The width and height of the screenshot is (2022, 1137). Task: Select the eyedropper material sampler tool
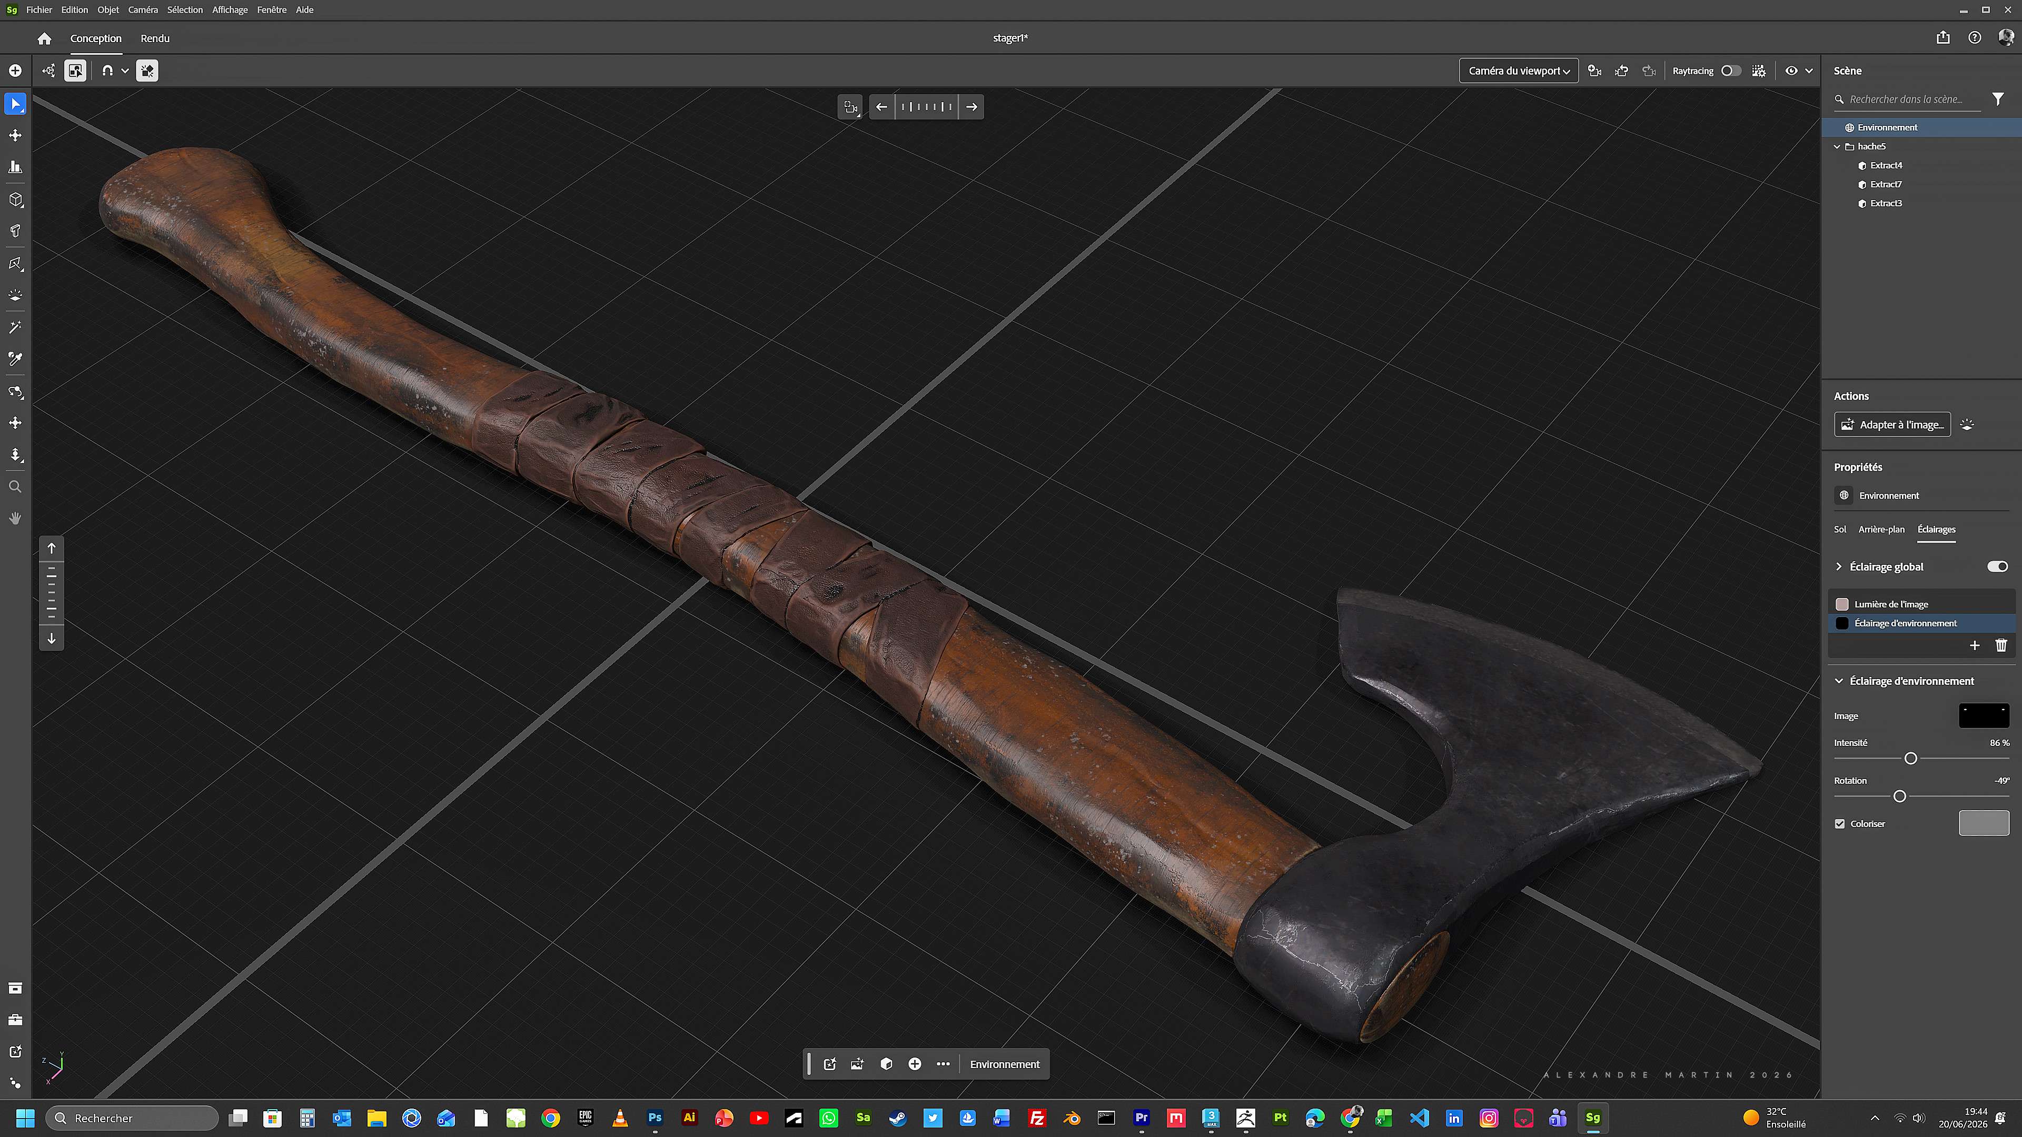click(x=15, y=358)
